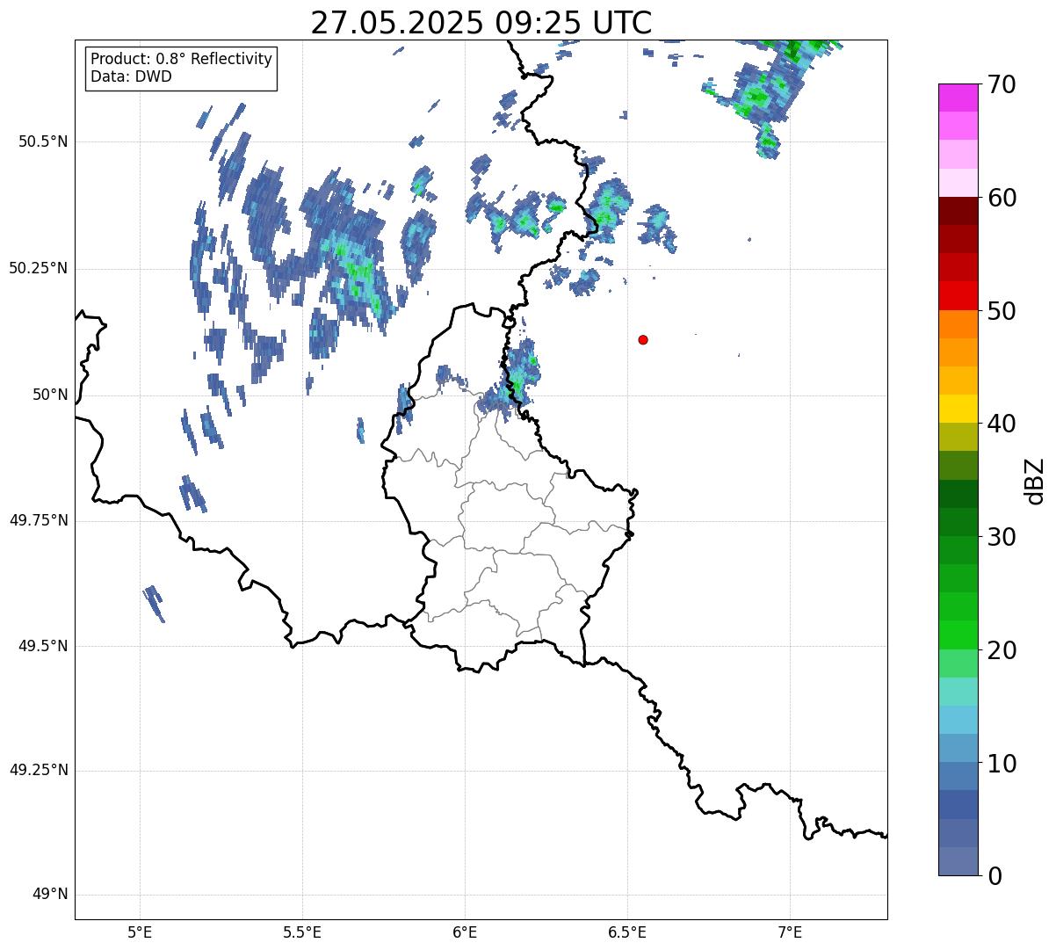Viewport: 1056px width, 950px height.
Task: Click the latitude label 49°N
Action: 50,895
